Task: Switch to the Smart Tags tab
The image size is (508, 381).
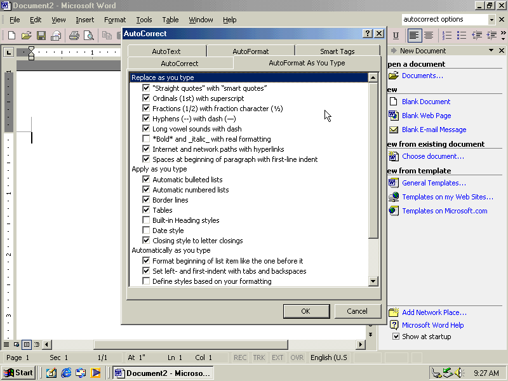Action: click(x=337, y=51)
